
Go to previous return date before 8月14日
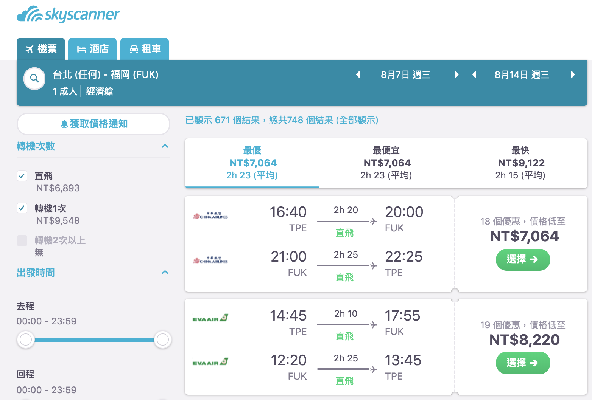coord(474,74)
